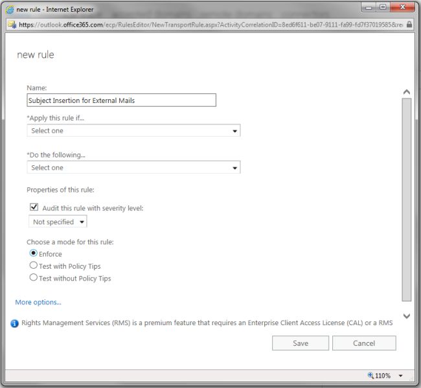
Task: Click the page favicon in address bar
Action: tap(12, 25)
